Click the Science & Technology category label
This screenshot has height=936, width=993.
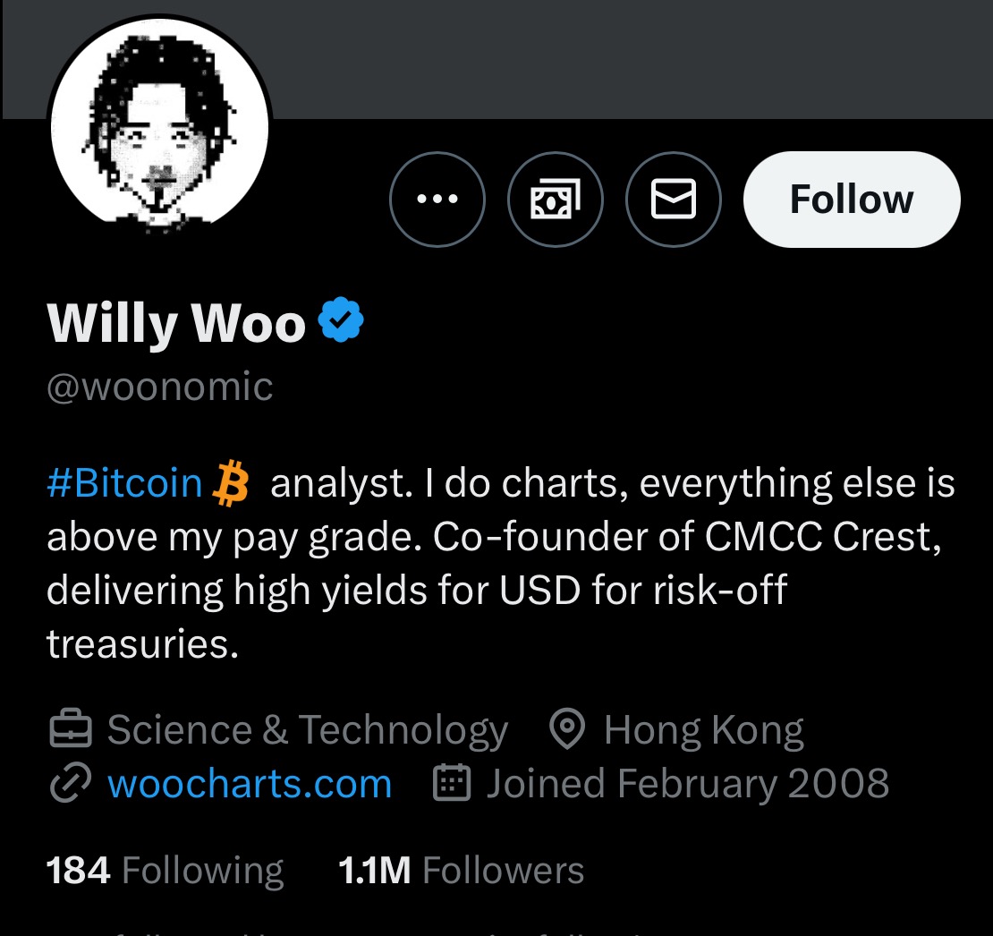pyautogui.click(x=307, y=730)
